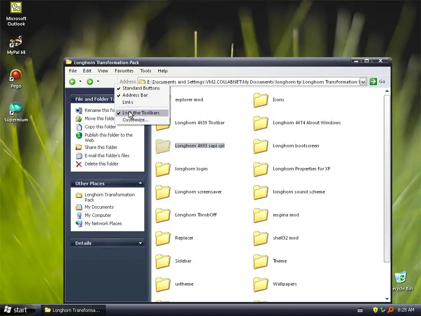The width and height of the screenshot is (421, 316).
Task: Select the shell32 mod folder icon
Action: (260, 238)
